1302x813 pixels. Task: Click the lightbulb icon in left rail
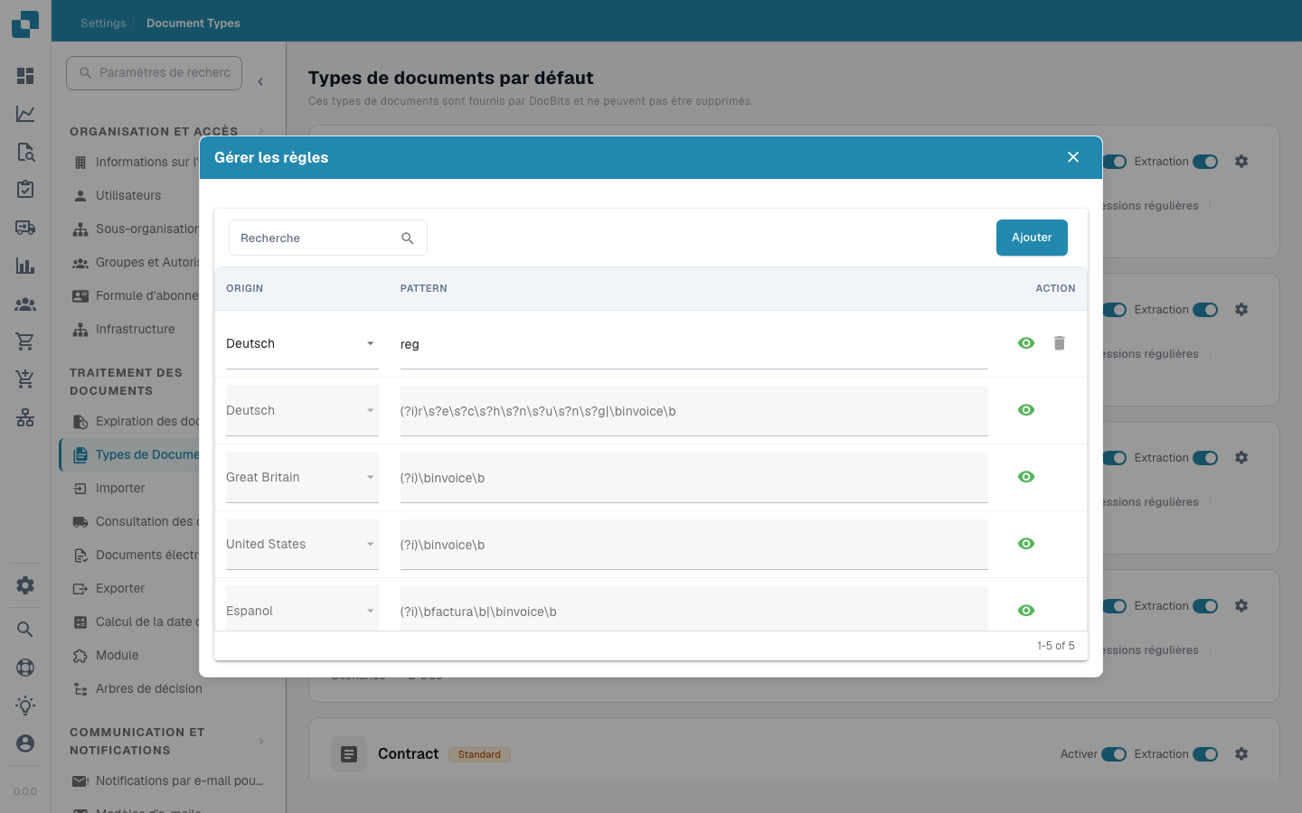25,706
